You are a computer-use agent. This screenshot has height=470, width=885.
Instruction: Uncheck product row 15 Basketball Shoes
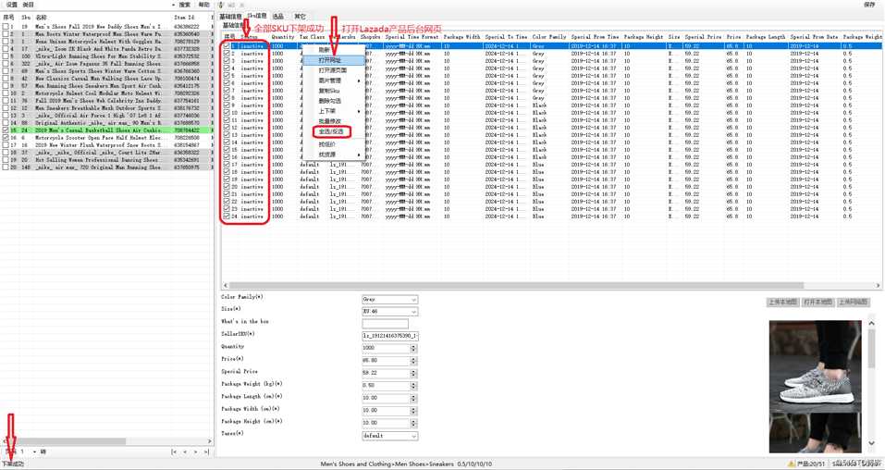click(5, 130)
